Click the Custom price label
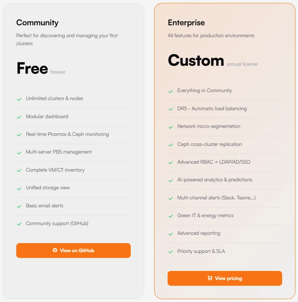Viewport: 298px width, 302px height. pos(196,60)
